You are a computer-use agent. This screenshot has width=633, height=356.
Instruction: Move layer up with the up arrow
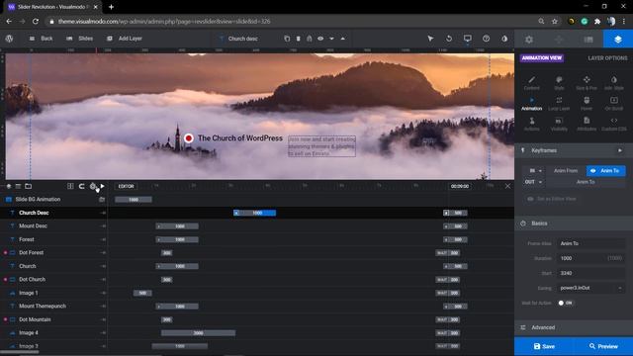coord(343,39)
